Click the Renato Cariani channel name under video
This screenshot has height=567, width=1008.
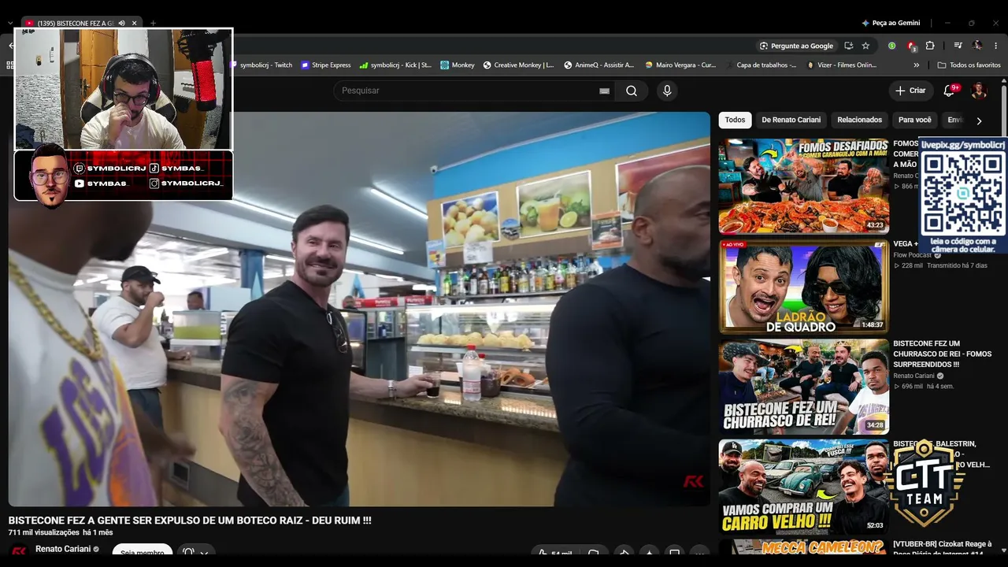[63, 549]
